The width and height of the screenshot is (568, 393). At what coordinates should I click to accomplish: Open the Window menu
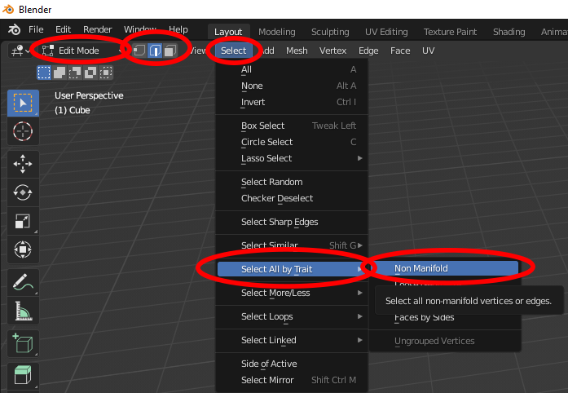(x=140, y=29)
